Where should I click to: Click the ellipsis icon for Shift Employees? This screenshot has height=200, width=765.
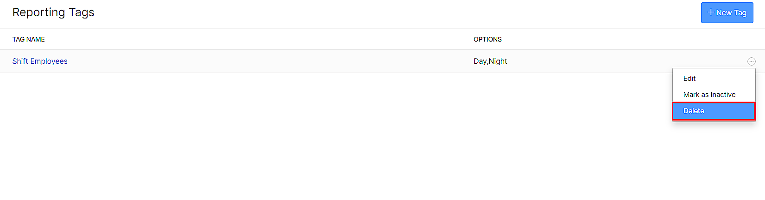click(751, 61)
